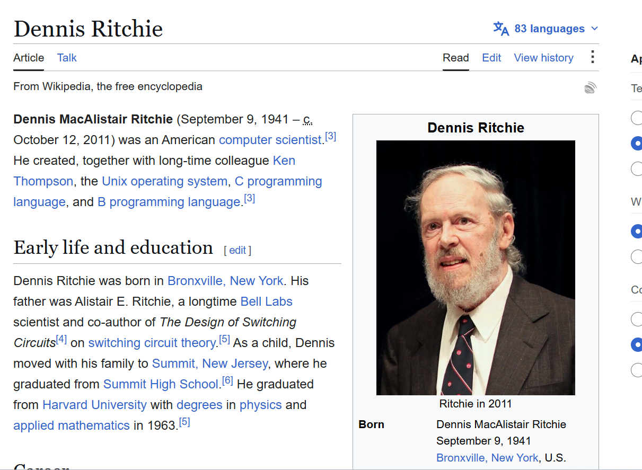
Task: Open the language translation icon beside 83 languages
Action: click(x=501, y=29)
